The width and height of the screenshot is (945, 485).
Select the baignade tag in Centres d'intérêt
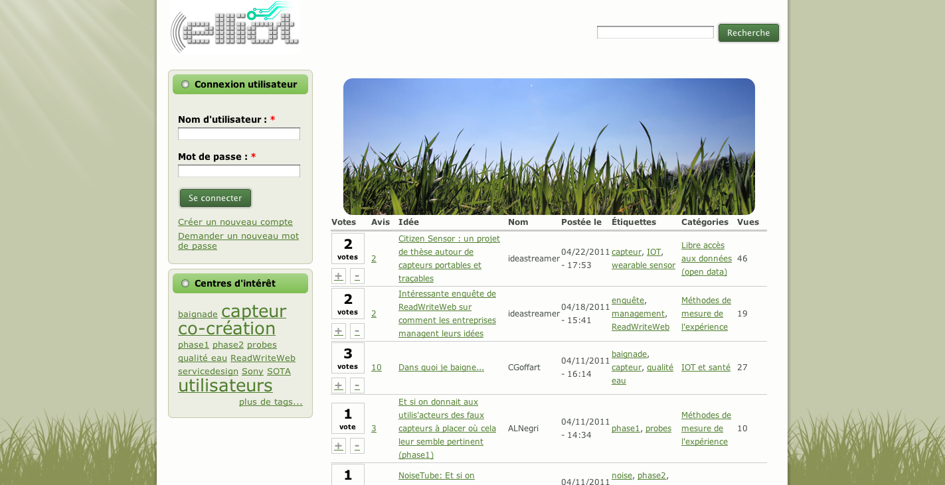(198, 314)
